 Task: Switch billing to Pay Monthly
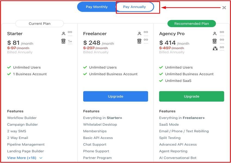pos(97,7)
